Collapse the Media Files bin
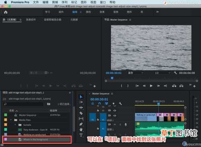The width and height of the screenshot is (201, 147). (x=11, y=120)
